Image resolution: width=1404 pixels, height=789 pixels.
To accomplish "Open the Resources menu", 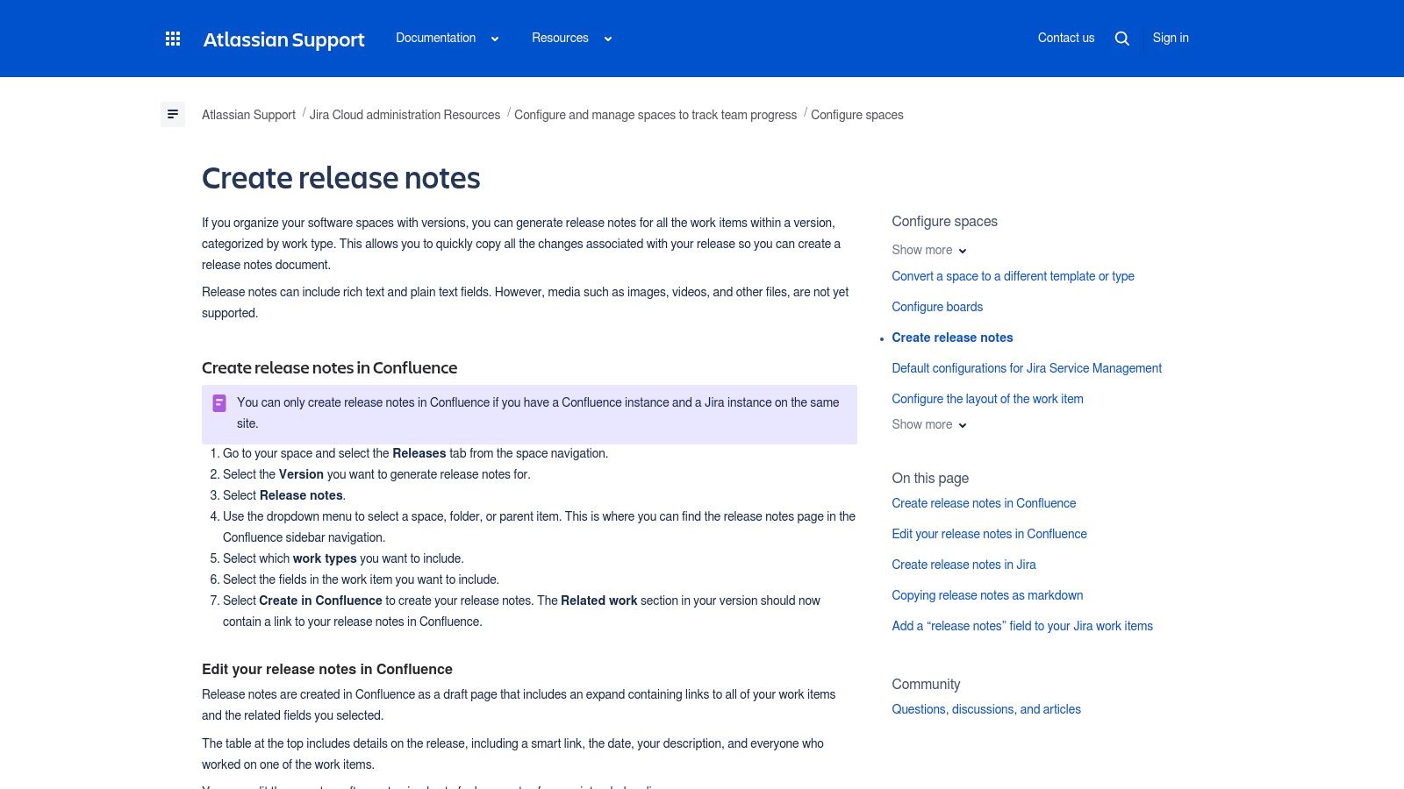I will click(x=560, y=38).
